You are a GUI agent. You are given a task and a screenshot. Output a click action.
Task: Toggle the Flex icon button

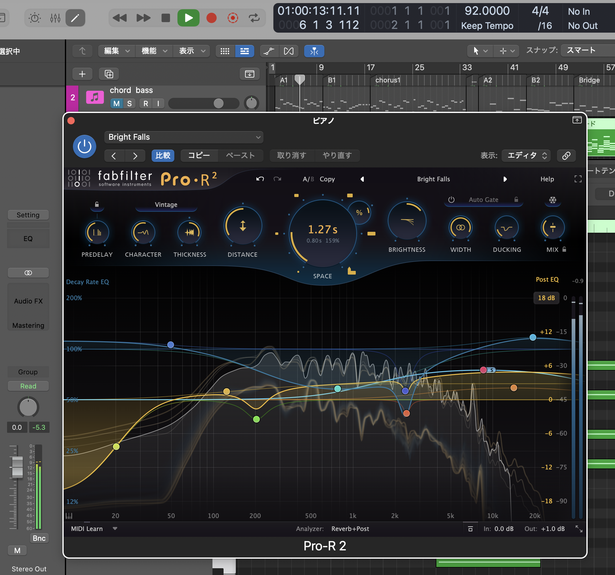(289, 51)
